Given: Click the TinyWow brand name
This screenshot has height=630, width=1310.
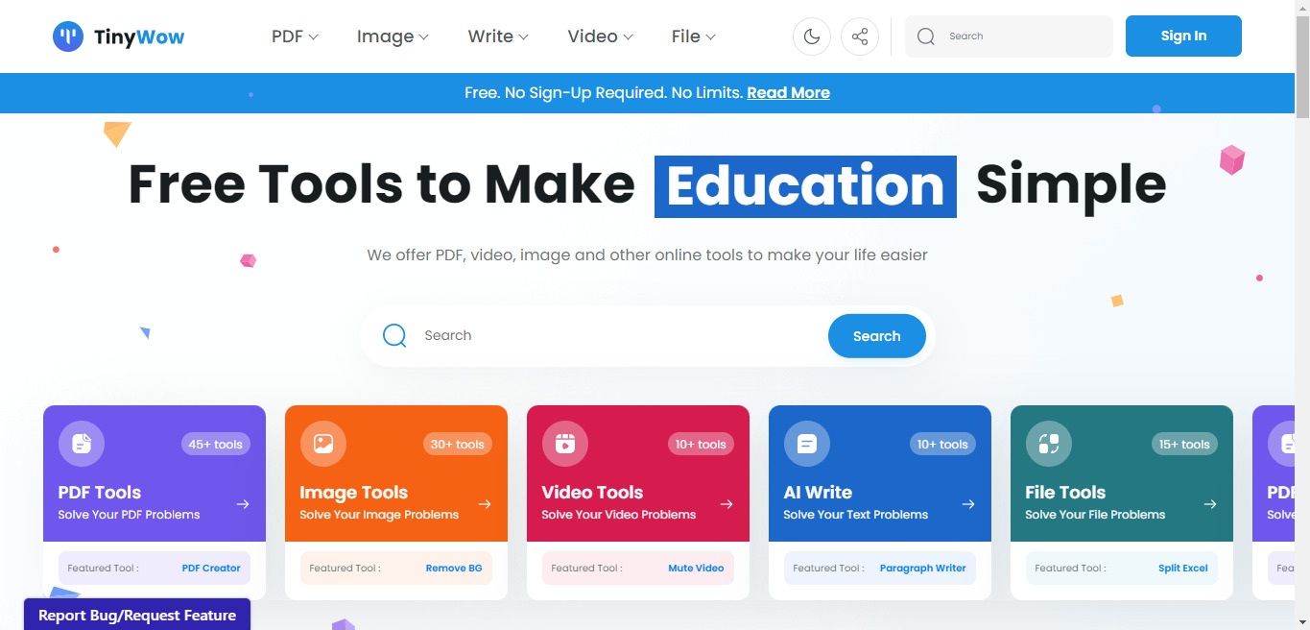Looking at the screenshot, I should pos(139,37).
